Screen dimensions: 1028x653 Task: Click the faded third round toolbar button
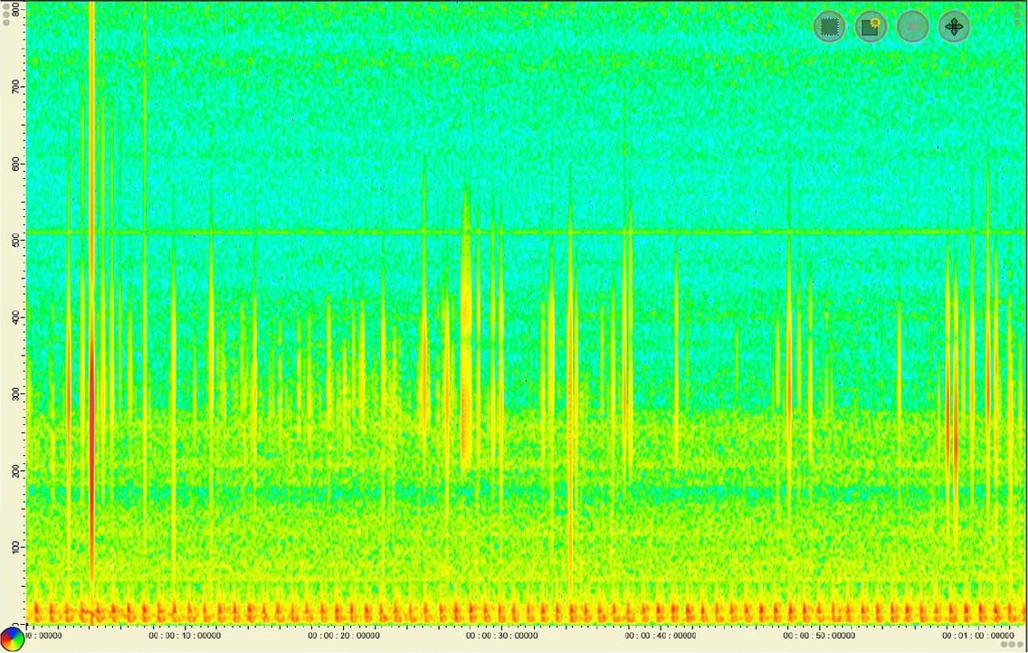point(912,27)
